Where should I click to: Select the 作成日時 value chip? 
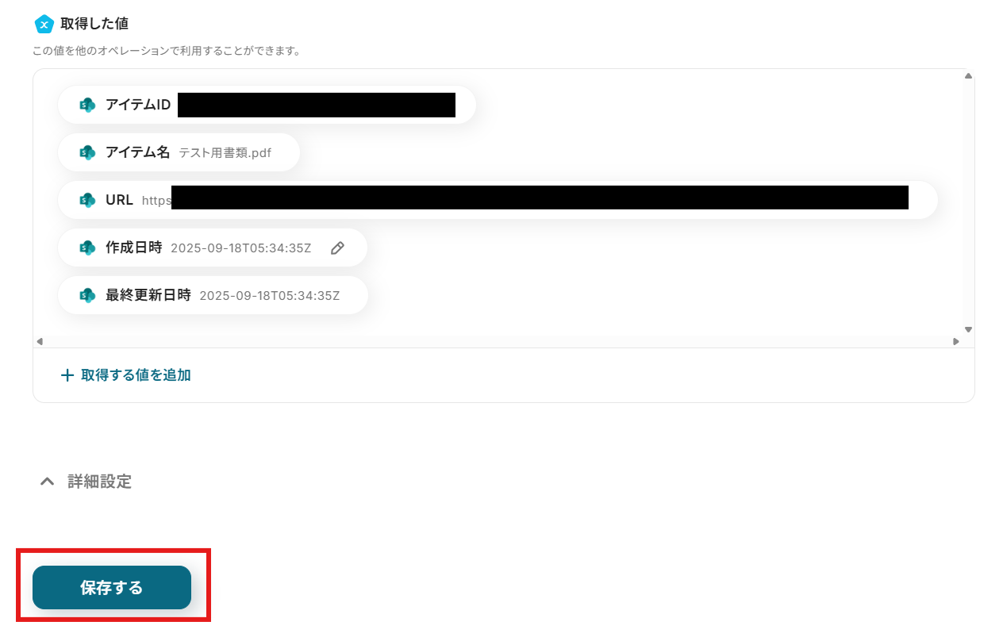coord(213,248)
